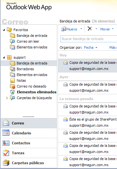Collapse the support mailbox tree
Image resolution: width=117 pixels, height=169 pixels.
[x=4, y=57]
